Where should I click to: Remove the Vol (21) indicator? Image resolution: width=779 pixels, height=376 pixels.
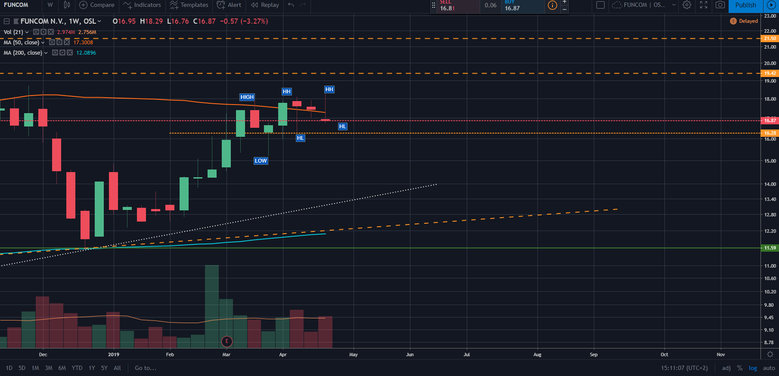51,32
